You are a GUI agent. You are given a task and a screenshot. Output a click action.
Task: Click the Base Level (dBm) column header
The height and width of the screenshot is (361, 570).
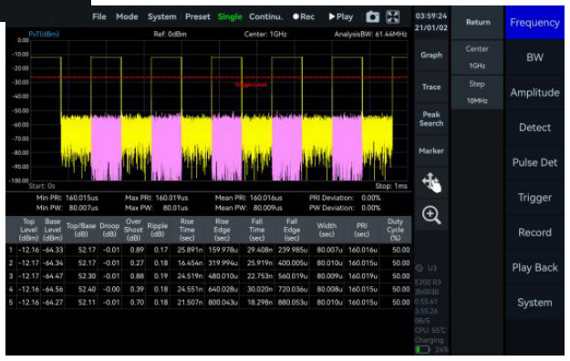[x=53, y=230]
